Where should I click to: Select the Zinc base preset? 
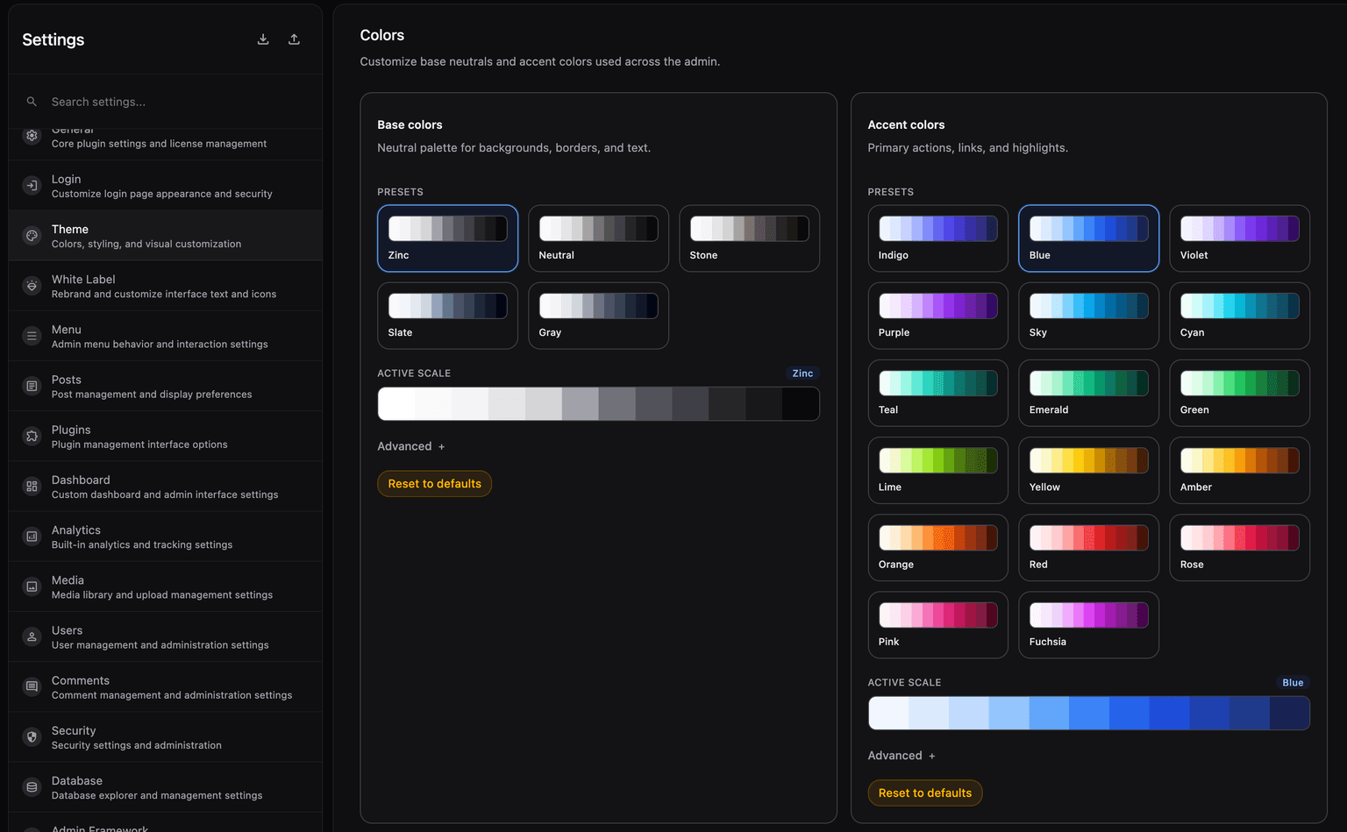pyautogui.click(x=447, y=238)
